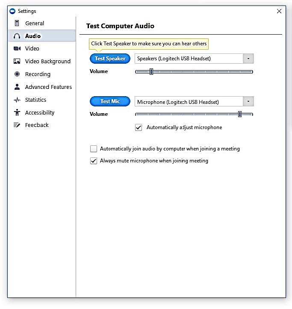Screen dimensions: 292x309
Task: Enable Automatically join audio by computer
Action: point(94,149)
